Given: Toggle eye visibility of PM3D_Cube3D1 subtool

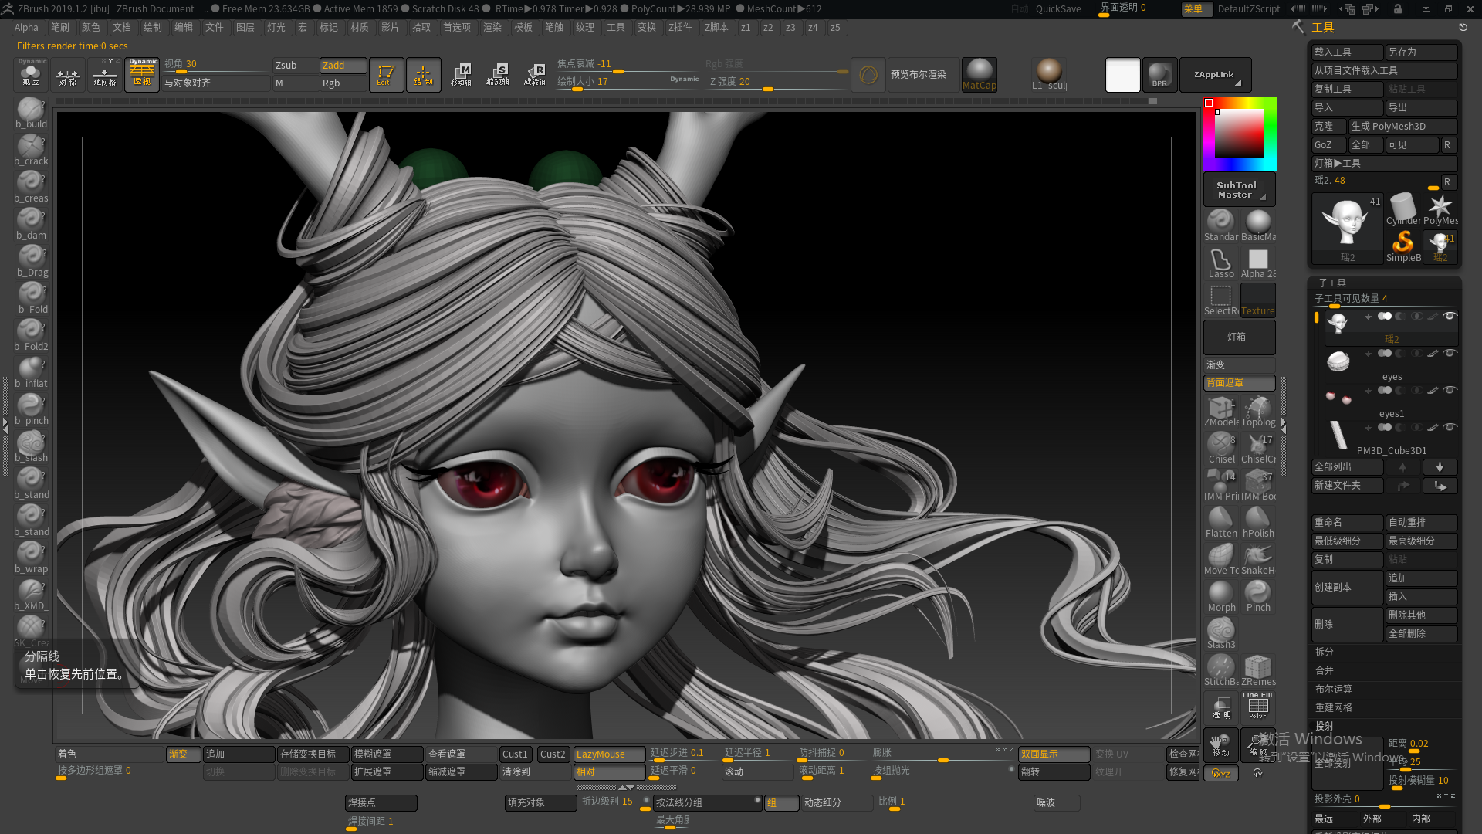Looking at the screenshot, I should (1450, 428).
